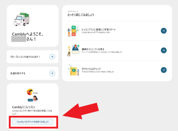Click ご希望にあった学習プラン subtitle text
The height and width of the screenshot is (131, 178).
point(96,33)
